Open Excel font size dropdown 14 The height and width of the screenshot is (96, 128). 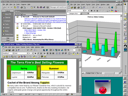point(88,11)
